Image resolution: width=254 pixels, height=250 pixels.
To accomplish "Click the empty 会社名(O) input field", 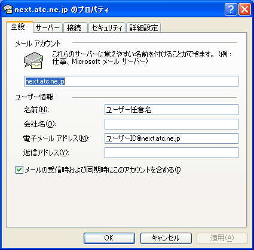I will [x=172, y=124].
